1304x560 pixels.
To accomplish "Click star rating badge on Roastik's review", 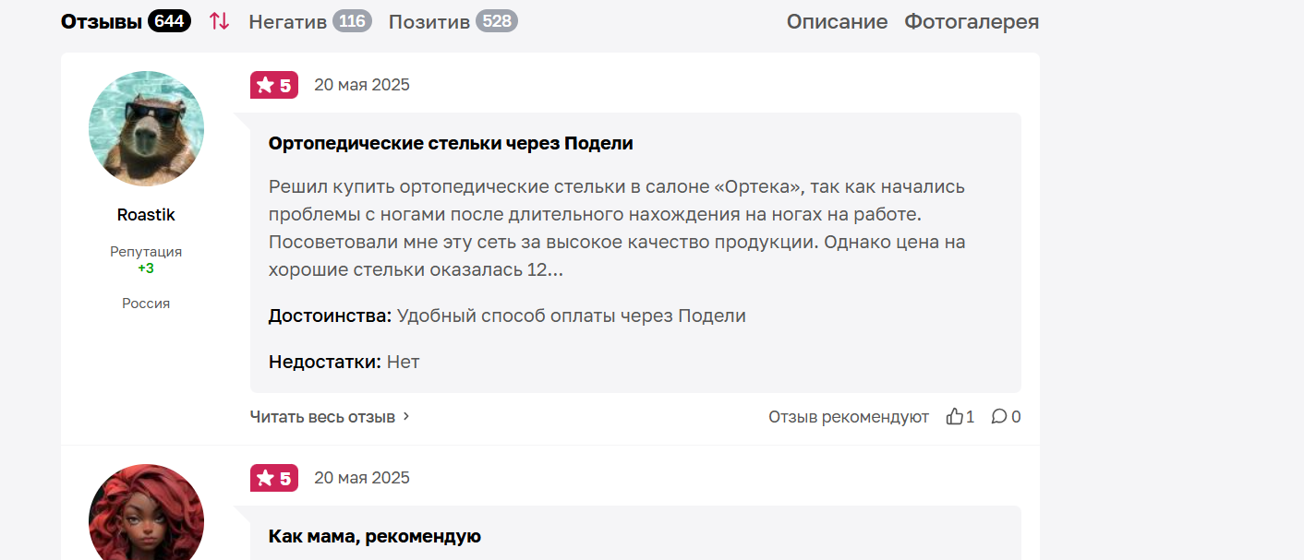I will click(x=274, y=85).
